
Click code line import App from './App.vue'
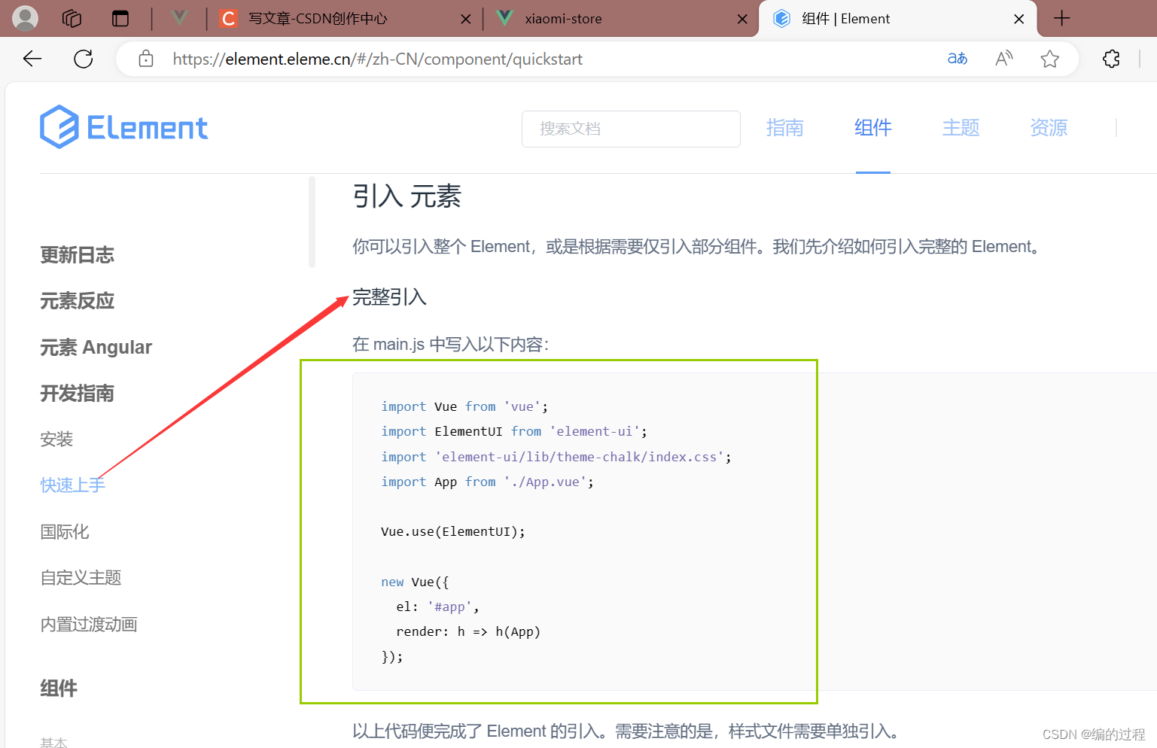click(487, 482)
